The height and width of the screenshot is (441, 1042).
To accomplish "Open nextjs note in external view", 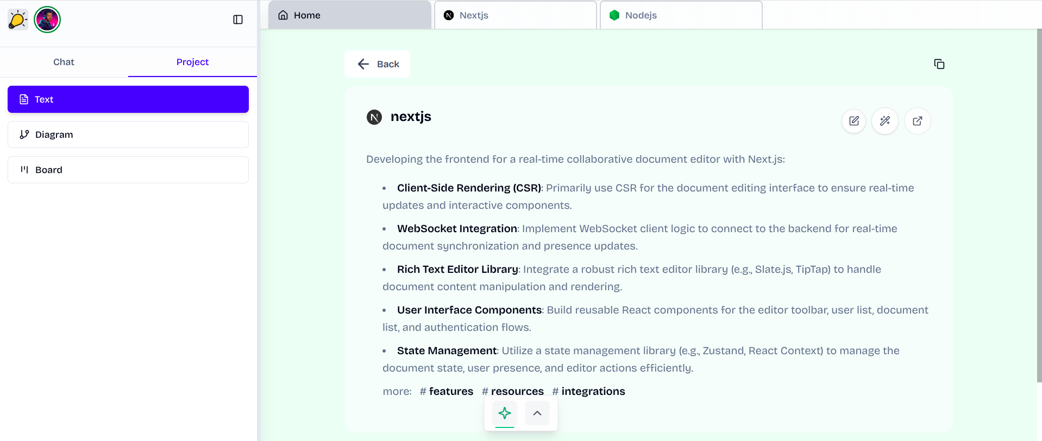I will pyautogui.click(x=918, y=121).
